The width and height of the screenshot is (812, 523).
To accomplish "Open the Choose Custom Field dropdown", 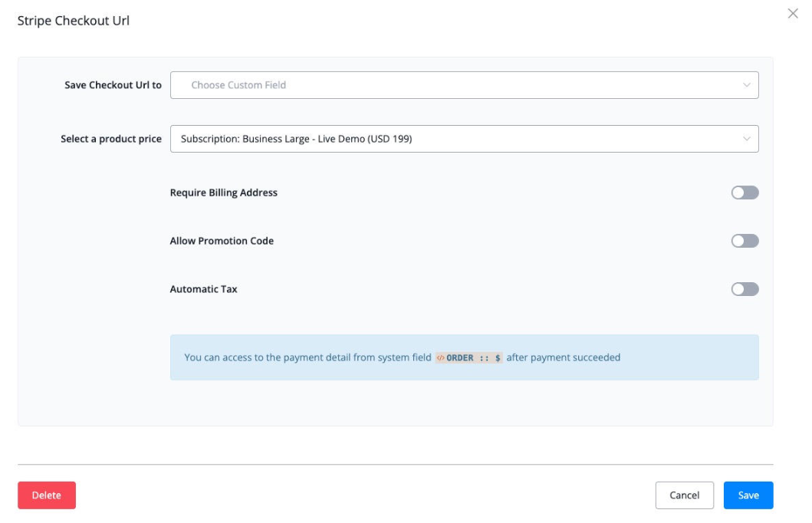I will (463, 85).
